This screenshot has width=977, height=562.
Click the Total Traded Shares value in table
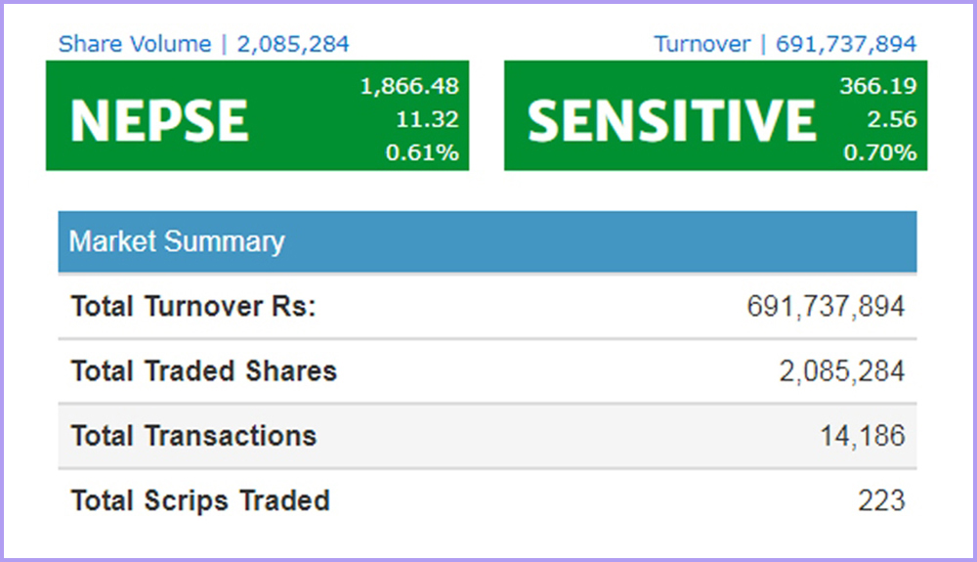pos(839,371)
